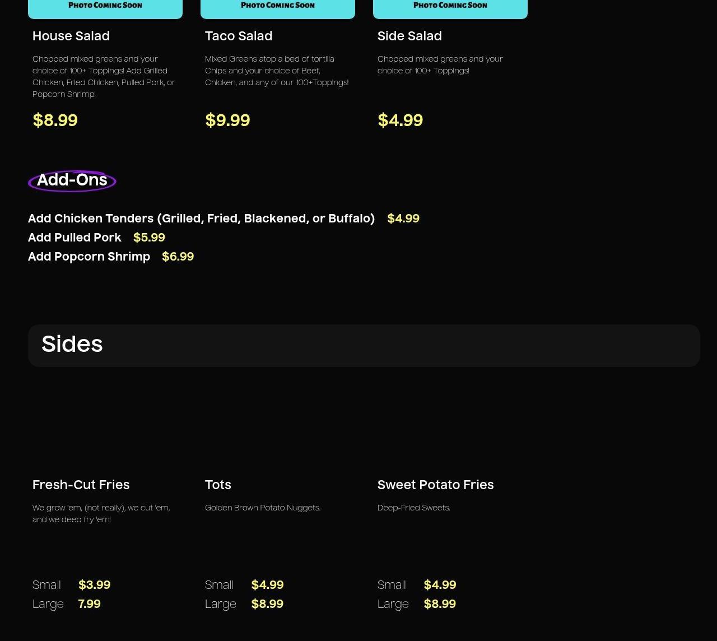Click the Sides section header bar

(364, 345)
